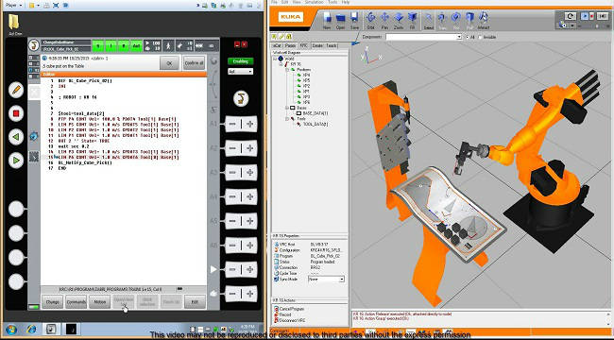Toggle the green Enabling switch
Image resolution: width=614 pixels, height=340 pixels.
click(x=241, y=61)
